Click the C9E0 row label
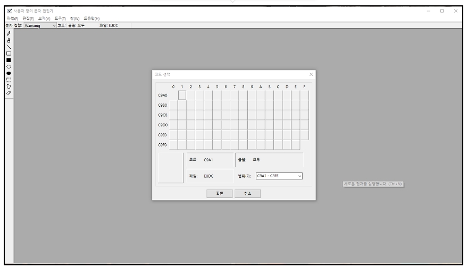 click(x=163, y=135)
